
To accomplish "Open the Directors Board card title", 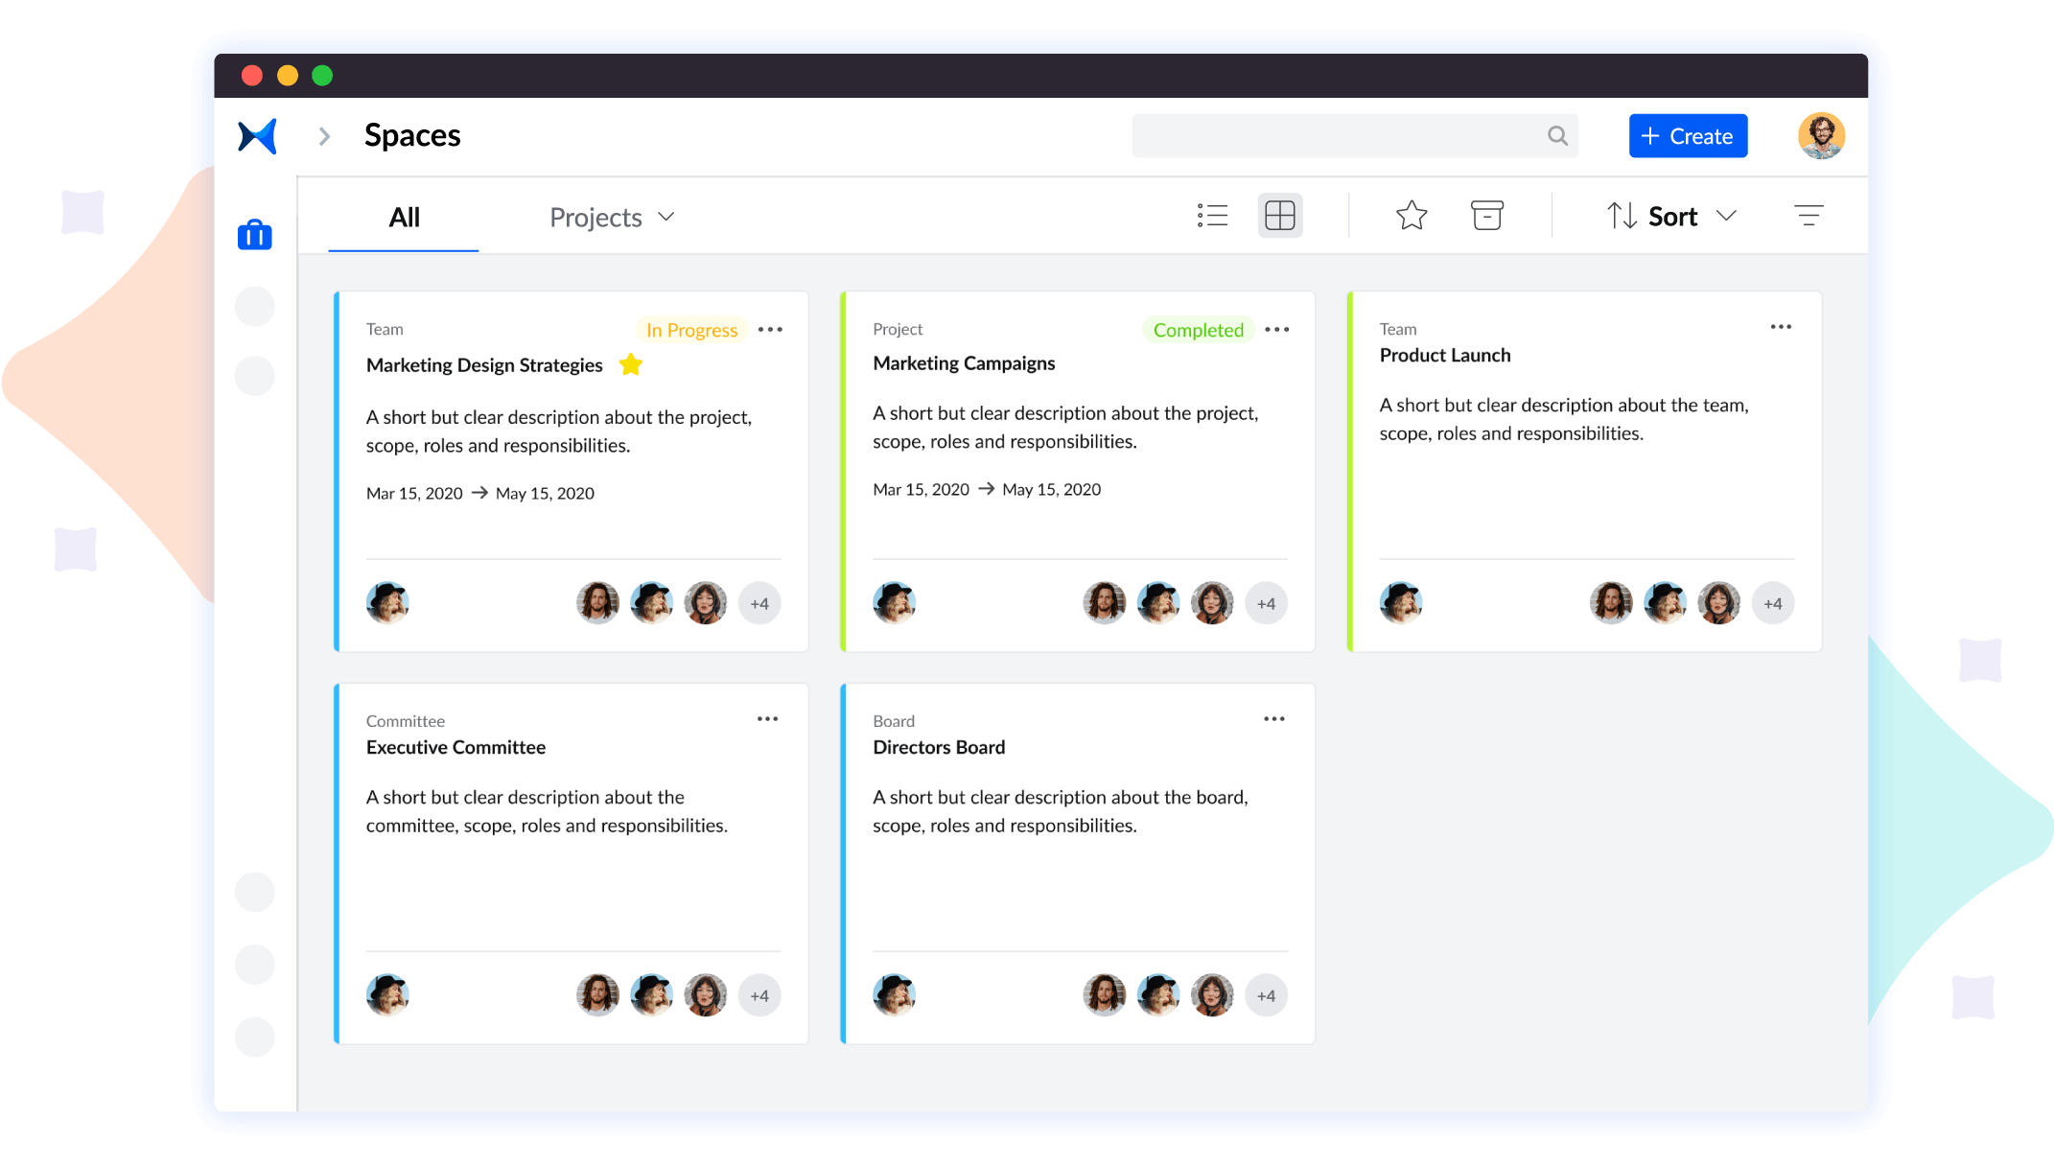I will [x=939, y=747].
